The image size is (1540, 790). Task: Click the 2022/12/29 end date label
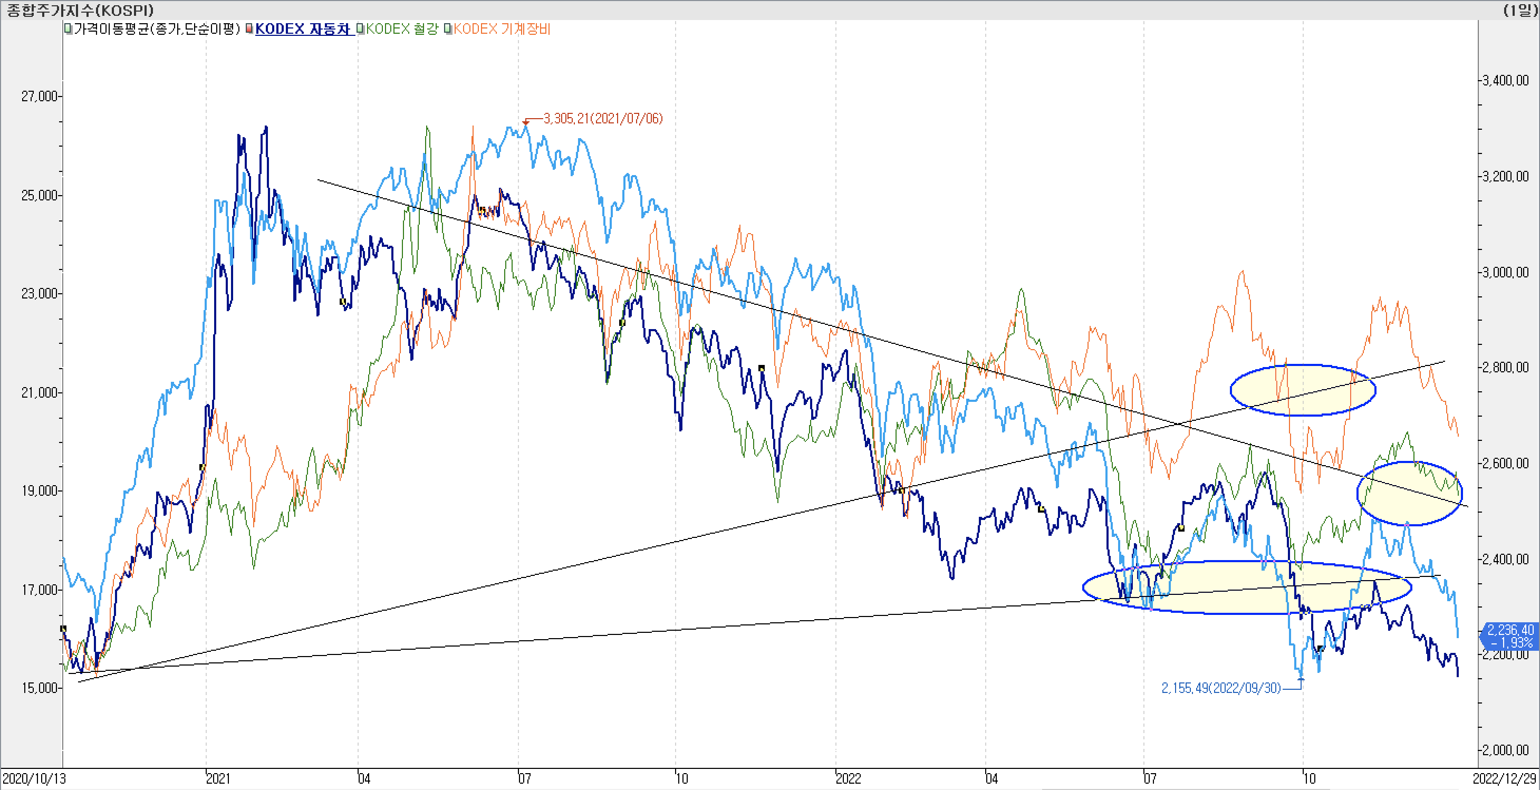[x=1504, y=778]
